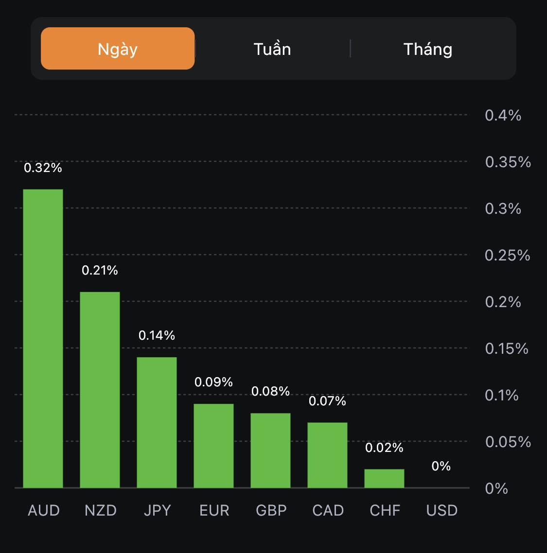This screenshot has width=547, height=553.
Task: Click the USD currency label
Action: coord(442,510)
